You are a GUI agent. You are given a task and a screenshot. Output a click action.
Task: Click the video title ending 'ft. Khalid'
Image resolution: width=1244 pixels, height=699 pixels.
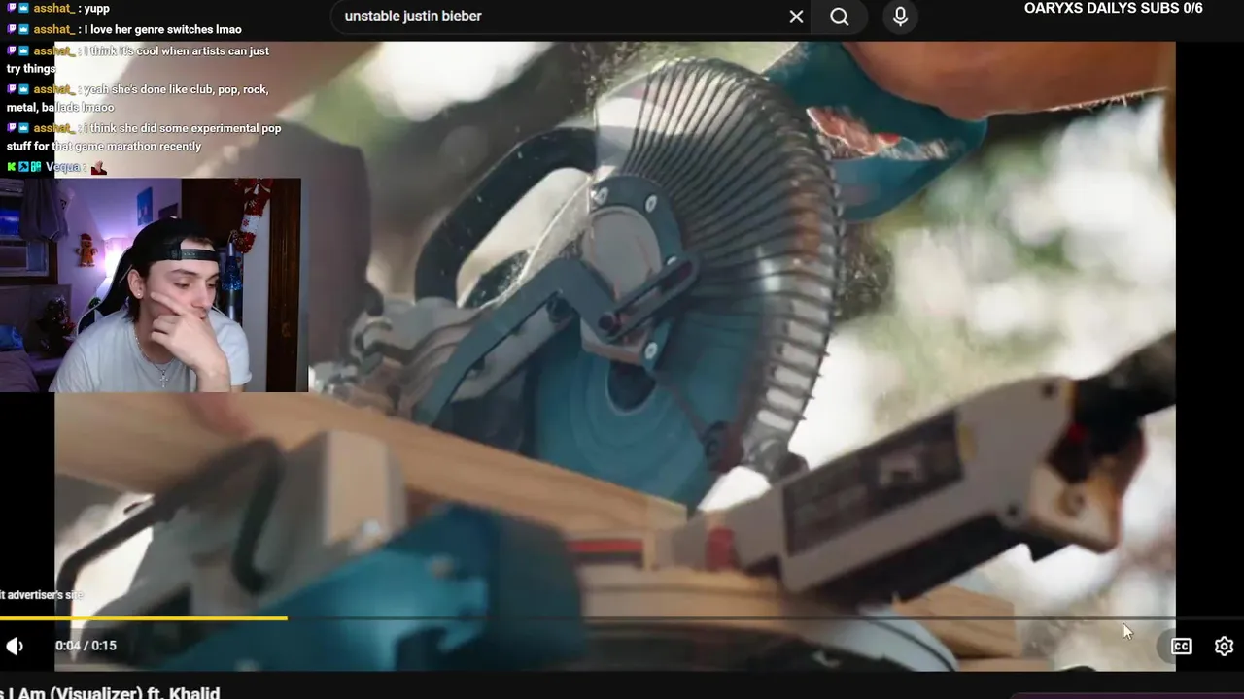[x=110, y=692]
